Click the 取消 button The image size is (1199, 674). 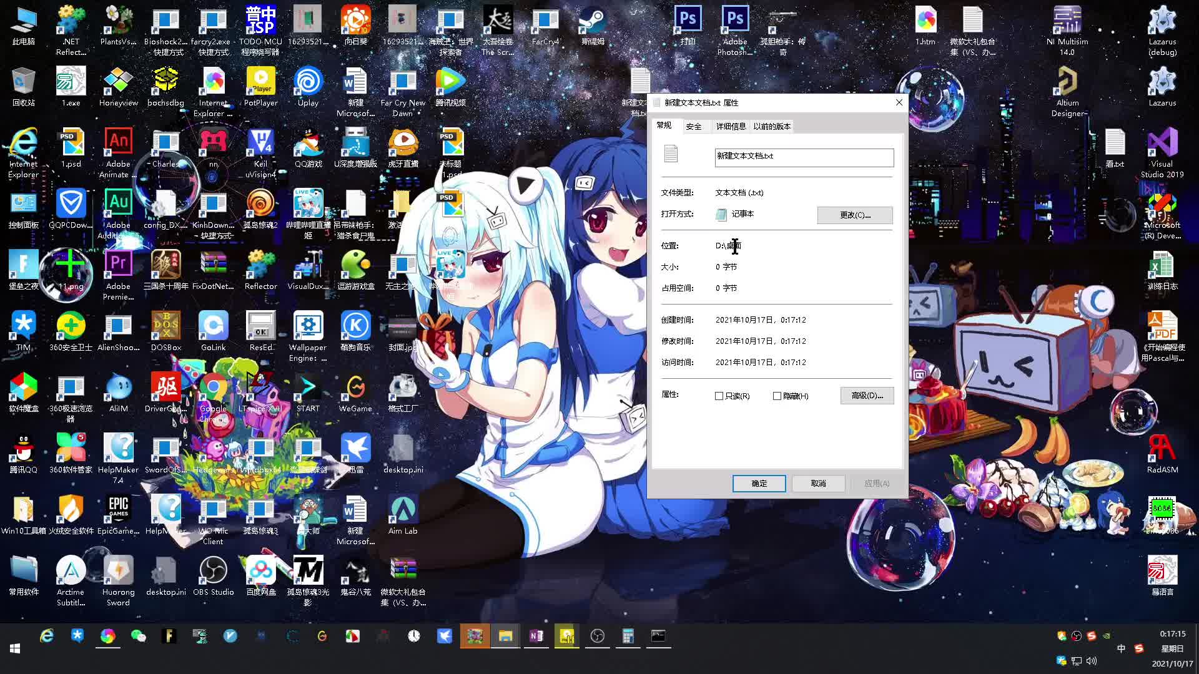click(x=818, y=484)
